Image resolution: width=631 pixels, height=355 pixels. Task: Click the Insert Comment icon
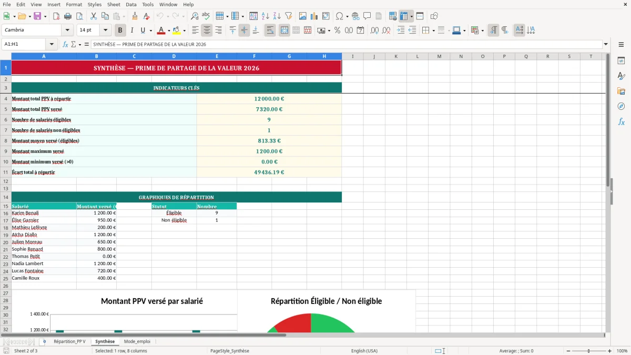367,16
